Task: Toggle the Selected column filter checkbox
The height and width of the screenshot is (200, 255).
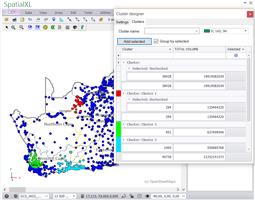Action: [236, 56]
